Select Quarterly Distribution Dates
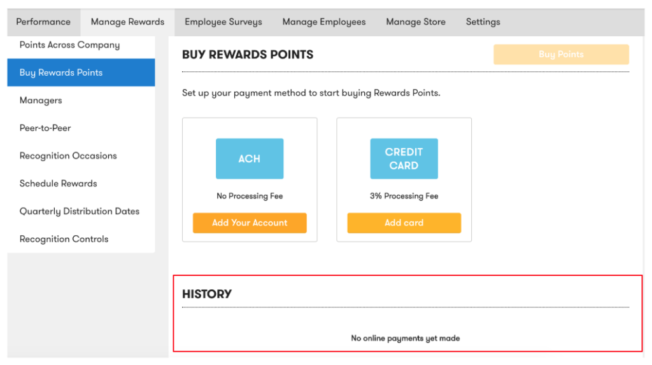The image size is (652, 365). pos(81,211)
